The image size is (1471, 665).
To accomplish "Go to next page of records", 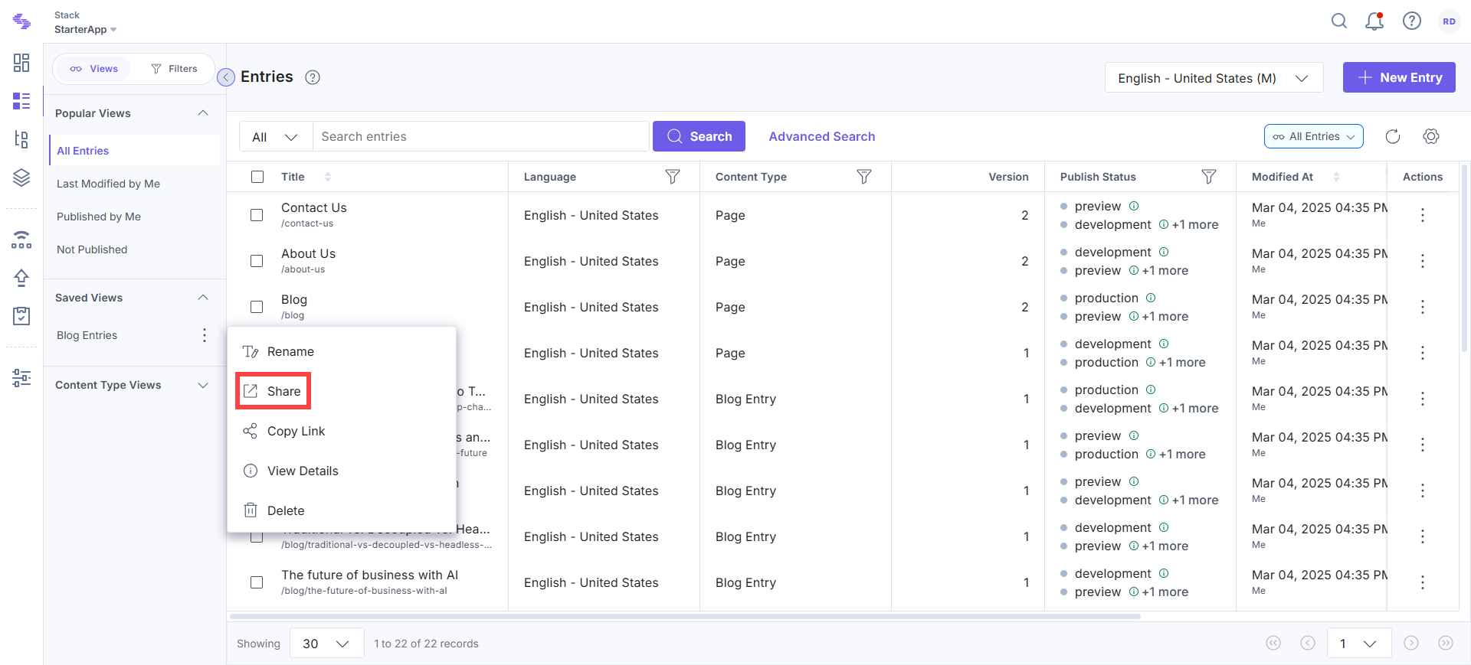I will tap(1411, 643).
